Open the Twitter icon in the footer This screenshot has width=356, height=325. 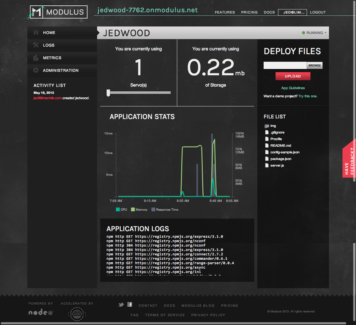pyautogui.click(x=121, y=305)
